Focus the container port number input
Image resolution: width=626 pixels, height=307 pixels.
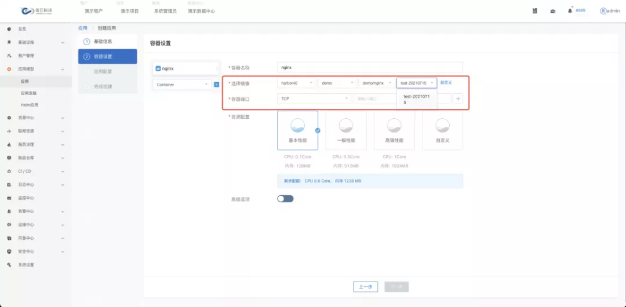click(374, 98)
